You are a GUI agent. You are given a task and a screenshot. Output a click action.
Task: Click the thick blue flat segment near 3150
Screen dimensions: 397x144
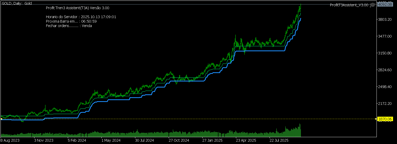[x=260, y=51]
